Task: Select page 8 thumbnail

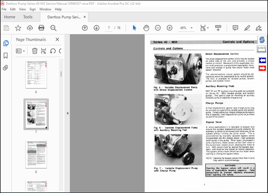Action: pyautogui.click(x=36, y=155)
